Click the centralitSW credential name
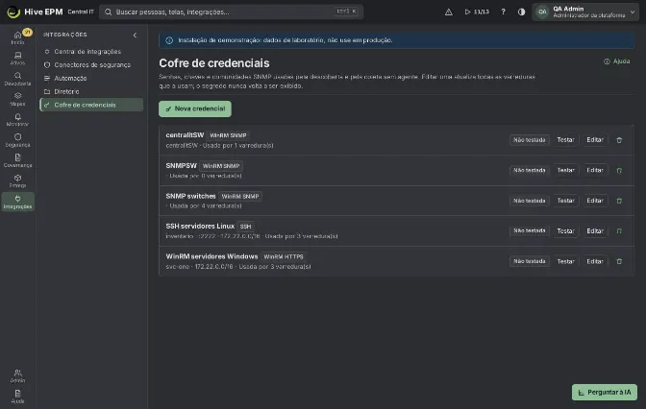The width and height of the screenshot is (646, 409). [x=185, y=135]
